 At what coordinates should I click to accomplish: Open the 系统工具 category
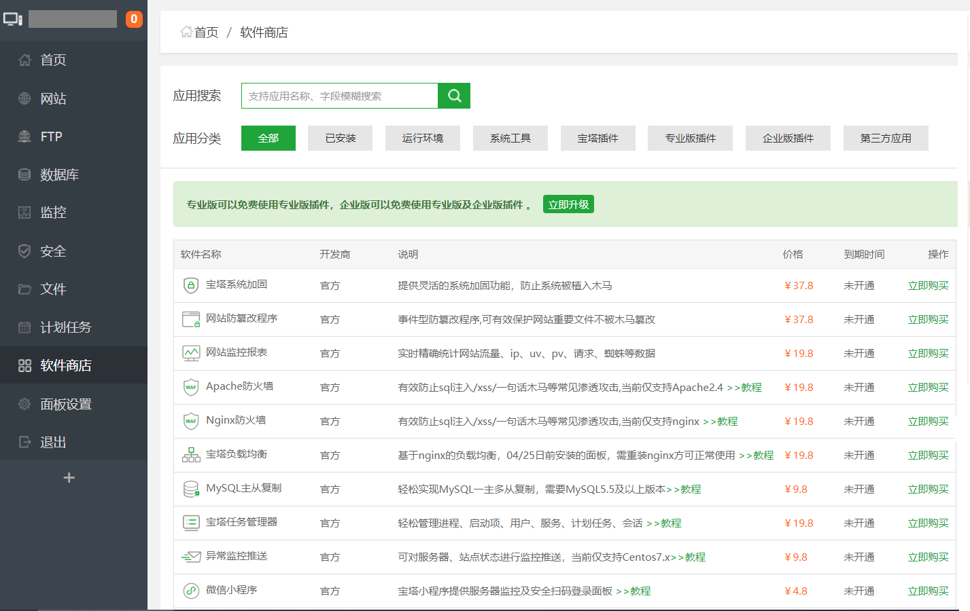click(510, 138)
